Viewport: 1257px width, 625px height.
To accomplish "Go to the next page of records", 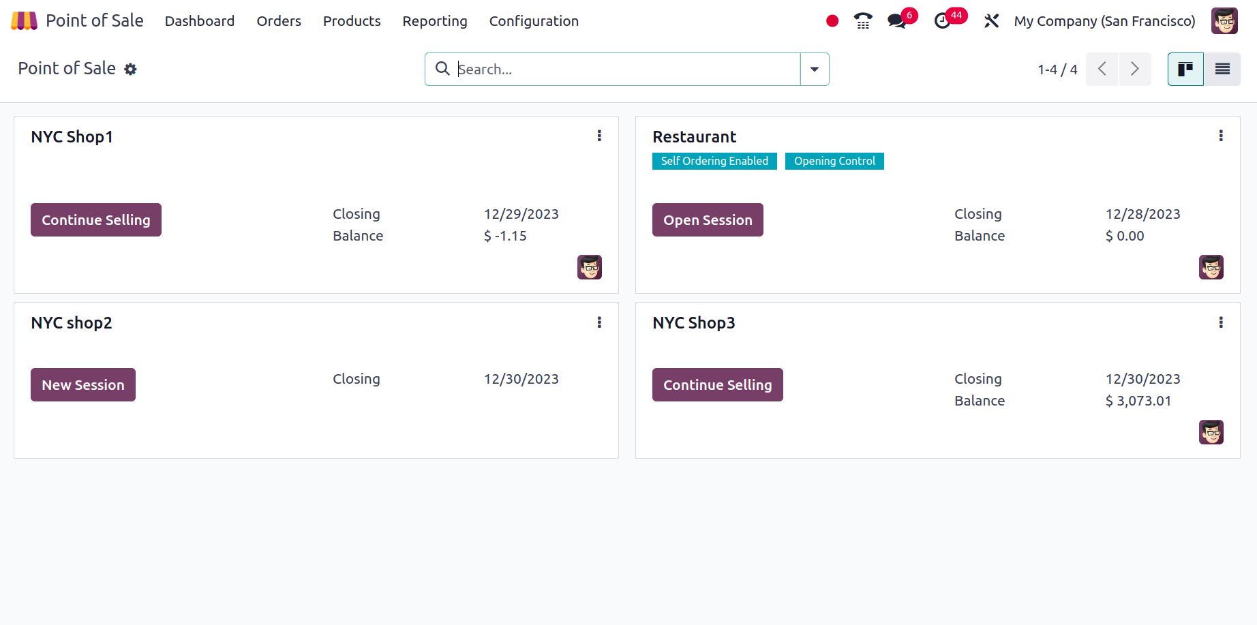I will 1135,69.
